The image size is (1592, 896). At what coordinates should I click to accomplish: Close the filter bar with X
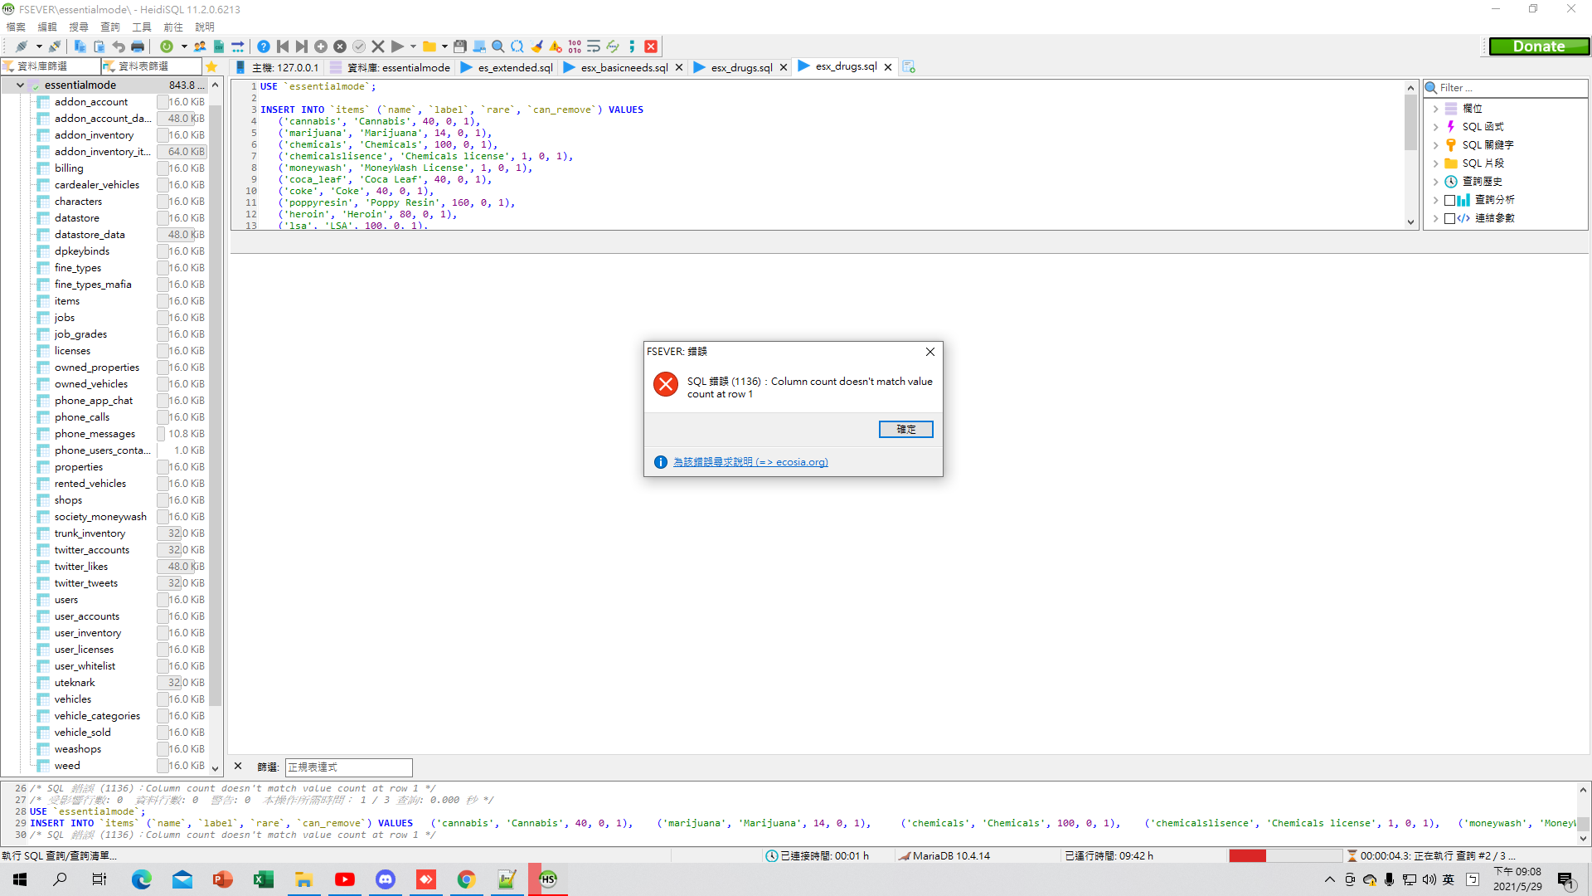click(238, 767)
